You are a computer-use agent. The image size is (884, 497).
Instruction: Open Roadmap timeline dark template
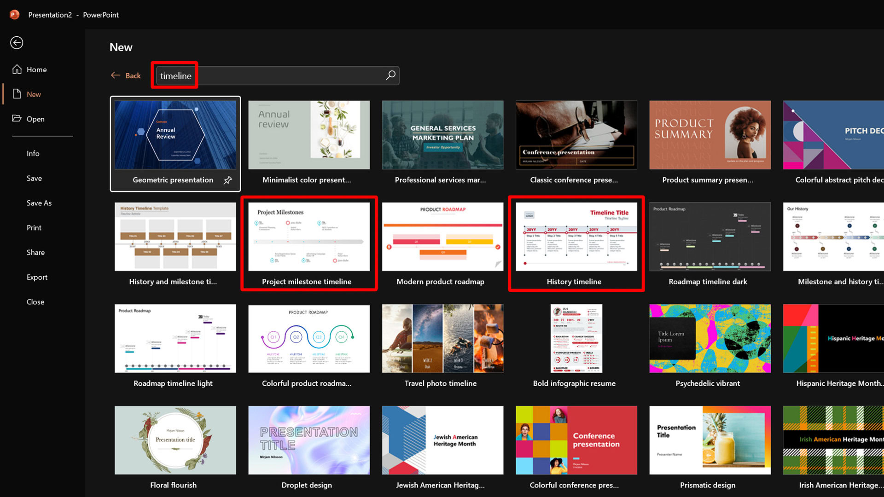pos(710,237)
